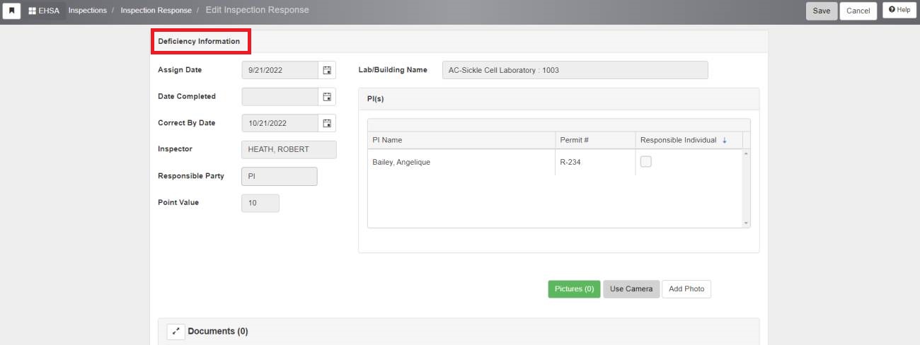Open the EHSA home grid menu
Screen dimensions: 920x345
pyautogui.click(x=44, y=11)
